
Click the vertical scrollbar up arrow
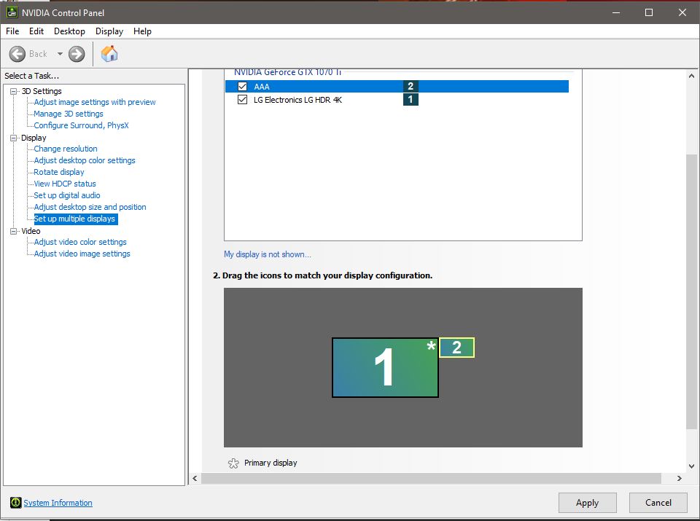[691, 76]
